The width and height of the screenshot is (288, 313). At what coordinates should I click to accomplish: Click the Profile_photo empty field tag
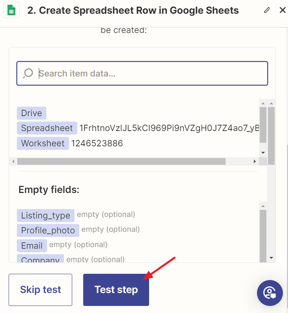(48, 231)
